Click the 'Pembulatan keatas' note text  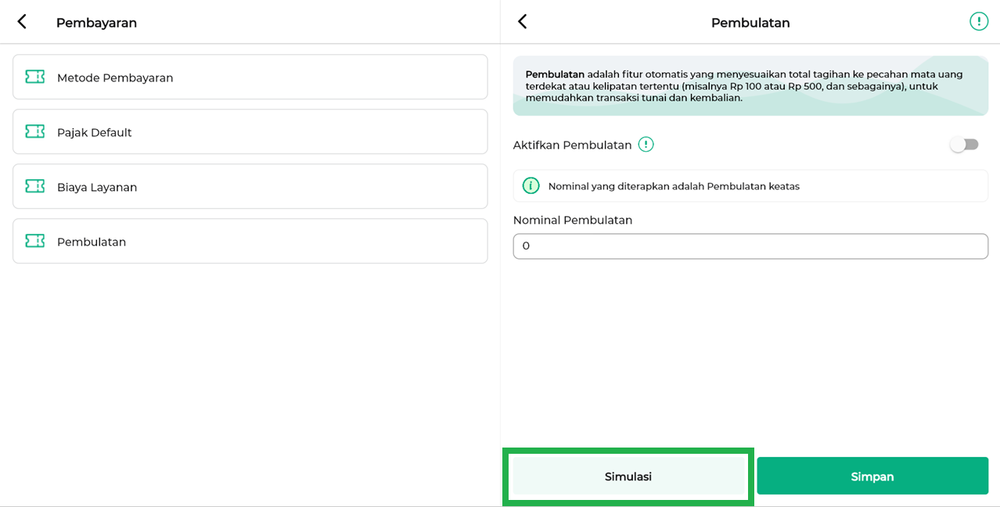pyautogui.click(x=674, y=186)
